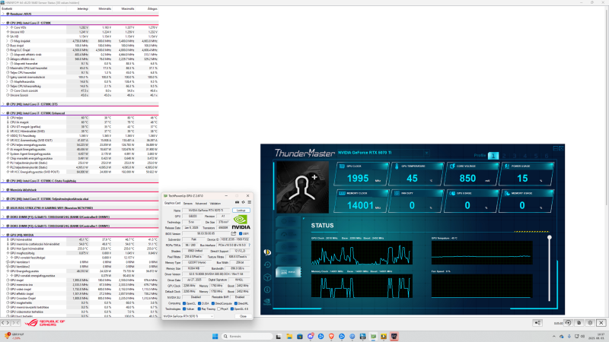Click HWiNFO network share icon in the bottom bar

(x=537, y=322)
